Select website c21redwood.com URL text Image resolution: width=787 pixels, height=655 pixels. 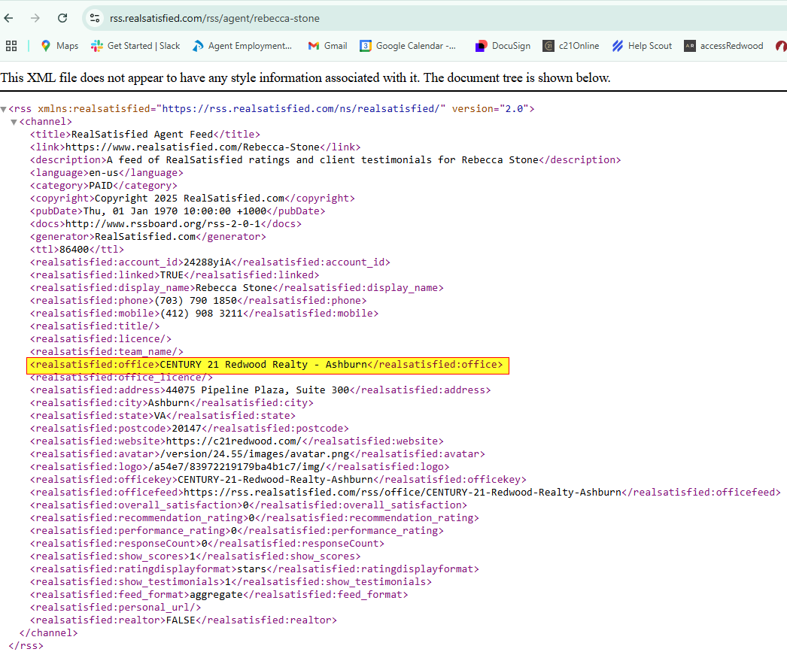[x=234, y=441]
